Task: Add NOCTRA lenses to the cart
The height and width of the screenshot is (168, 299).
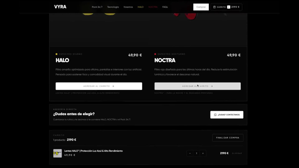Action: pyautogui.click(x=198, y=86)
